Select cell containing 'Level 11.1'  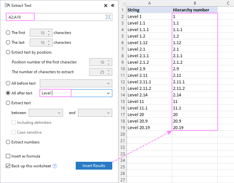click(149, 108)
